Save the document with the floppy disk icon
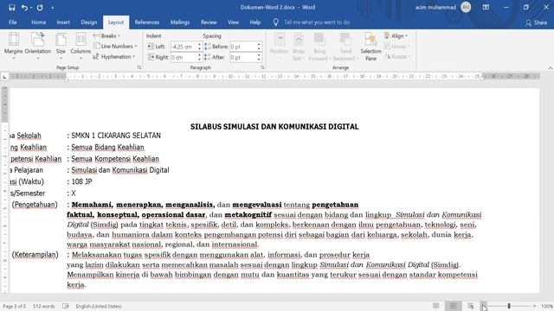 point(11,8)
